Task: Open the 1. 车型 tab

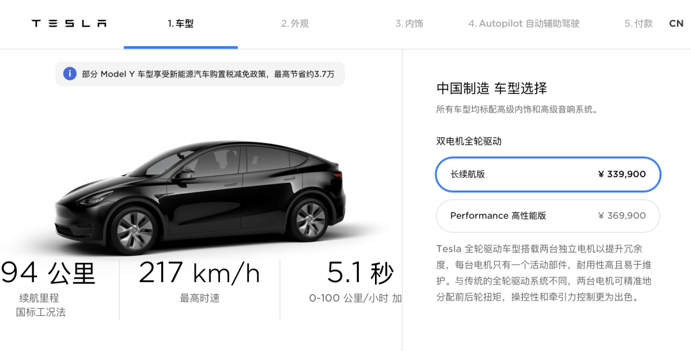Action: pyautogui.click(x=180, y=24)
